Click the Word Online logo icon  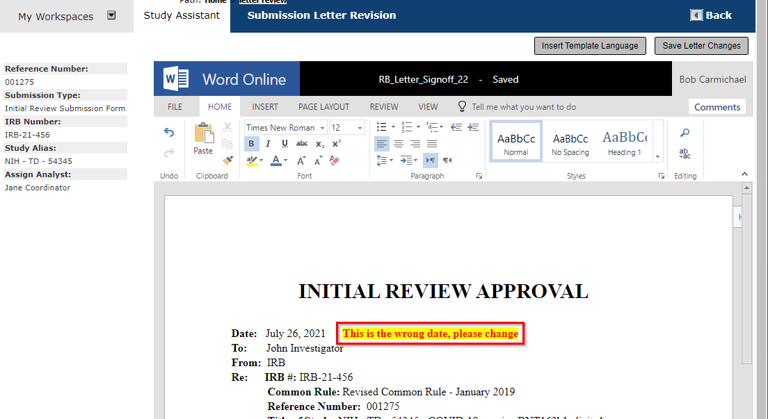(x=176, y=79)
